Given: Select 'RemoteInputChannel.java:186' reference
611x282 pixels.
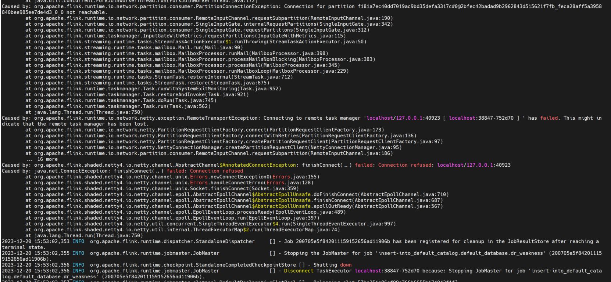Looking at the screenshot, I should tap(350, 153).
